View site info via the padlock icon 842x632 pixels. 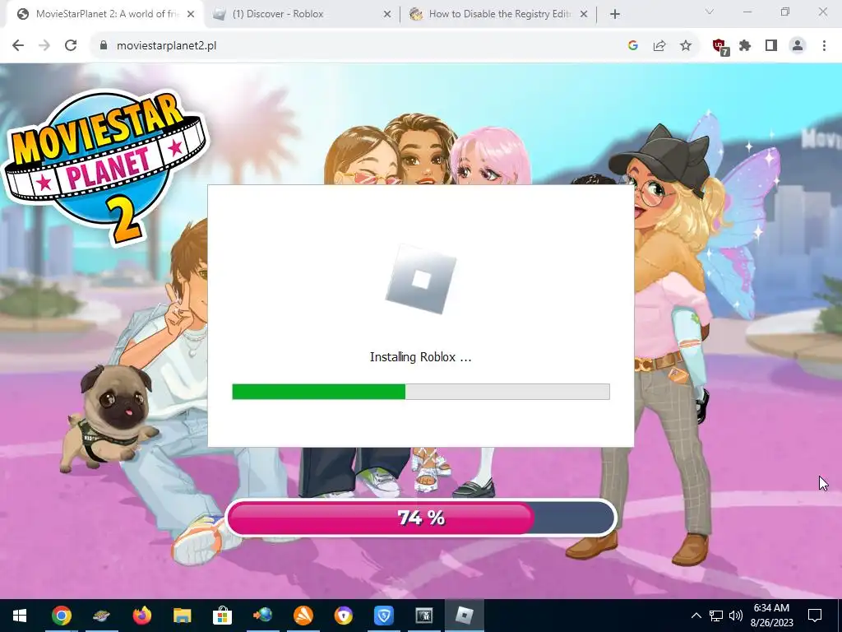(x=104, y=46)
